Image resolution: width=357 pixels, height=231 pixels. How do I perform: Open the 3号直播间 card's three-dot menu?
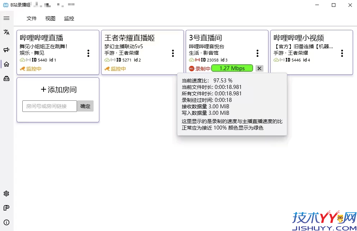click(257, 53)
